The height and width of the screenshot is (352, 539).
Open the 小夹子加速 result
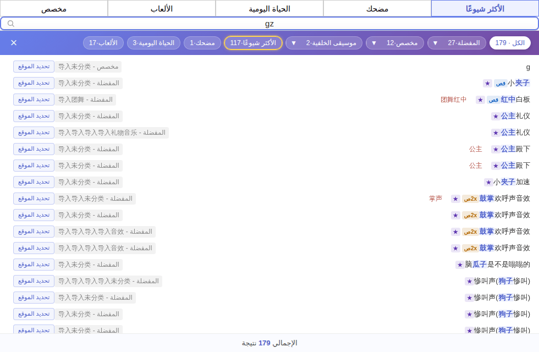[512, 182]
